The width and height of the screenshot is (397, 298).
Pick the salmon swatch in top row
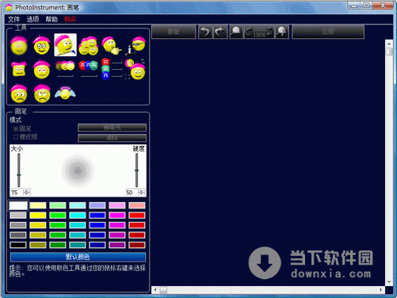coord(137,205)
